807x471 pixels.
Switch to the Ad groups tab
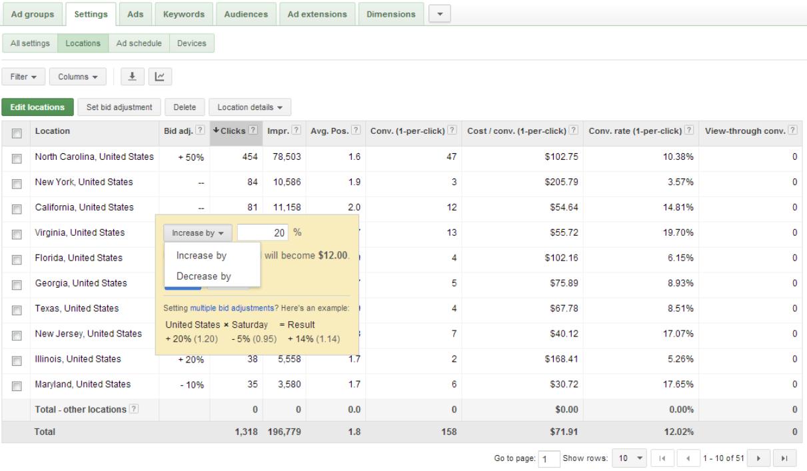(x=32, y=14)
